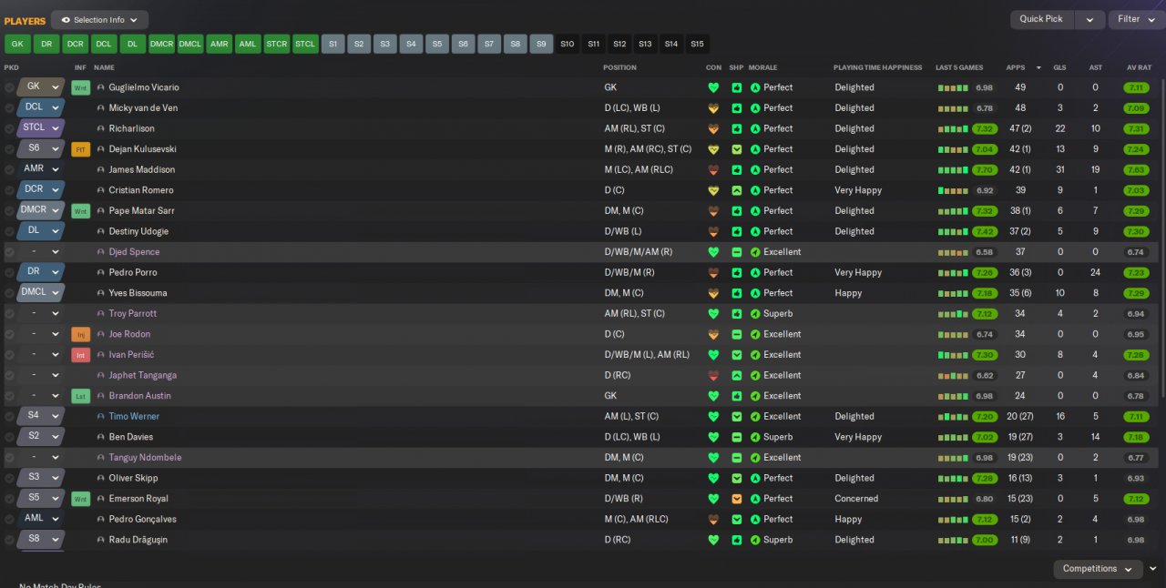The image size is (1166, 588).
Task: Click the player profile icon beside Oliver Skipp
Action: (x=101, y=478)
